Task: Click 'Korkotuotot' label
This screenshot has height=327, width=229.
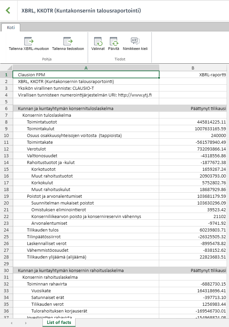Action: pyautogui.click(x=44, y=169)
